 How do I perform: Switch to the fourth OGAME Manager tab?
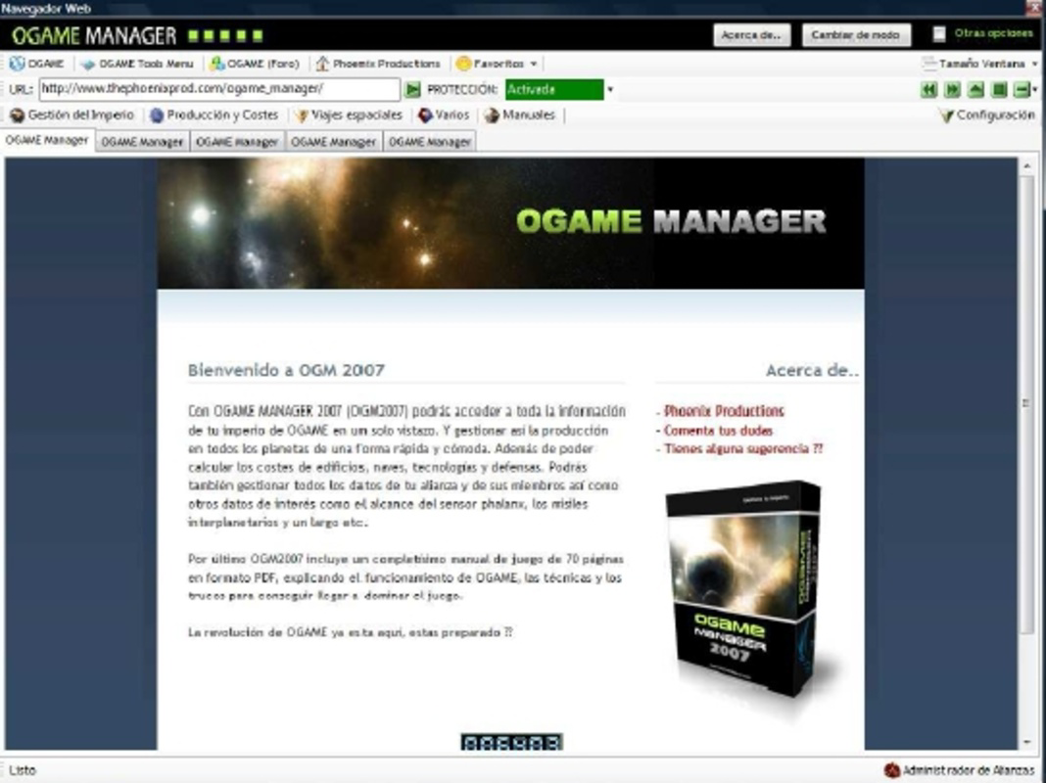coord(333,142)
